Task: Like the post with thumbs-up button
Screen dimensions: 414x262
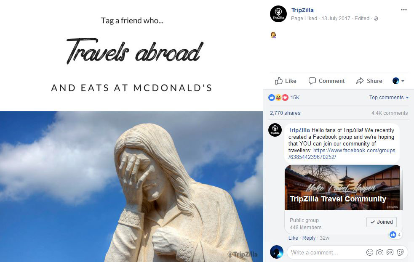Action: (286, 81)
